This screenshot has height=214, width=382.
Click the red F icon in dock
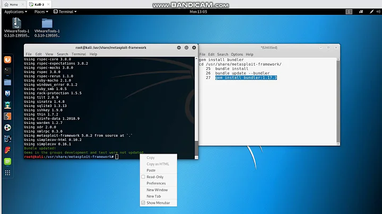coord(8,150)
